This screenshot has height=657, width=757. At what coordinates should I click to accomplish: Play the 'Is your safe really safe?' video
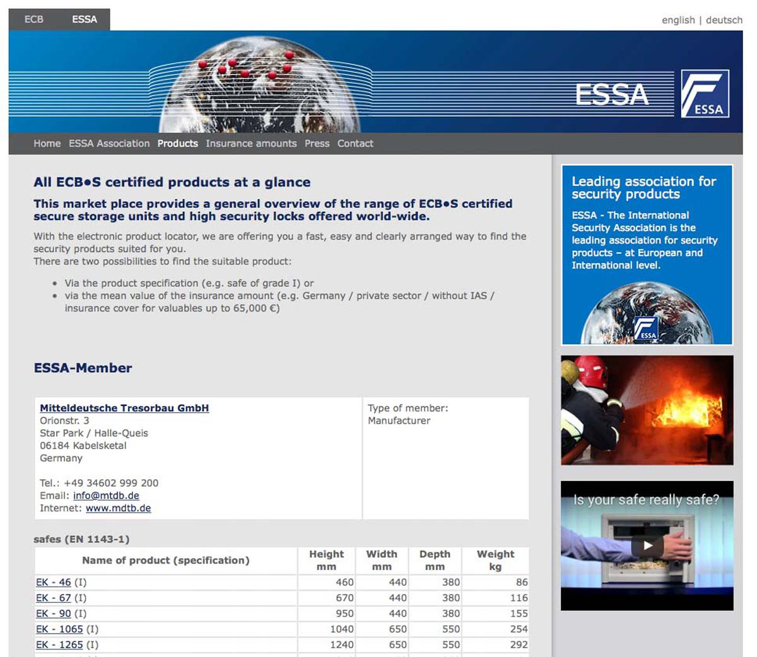pos(647,546)
